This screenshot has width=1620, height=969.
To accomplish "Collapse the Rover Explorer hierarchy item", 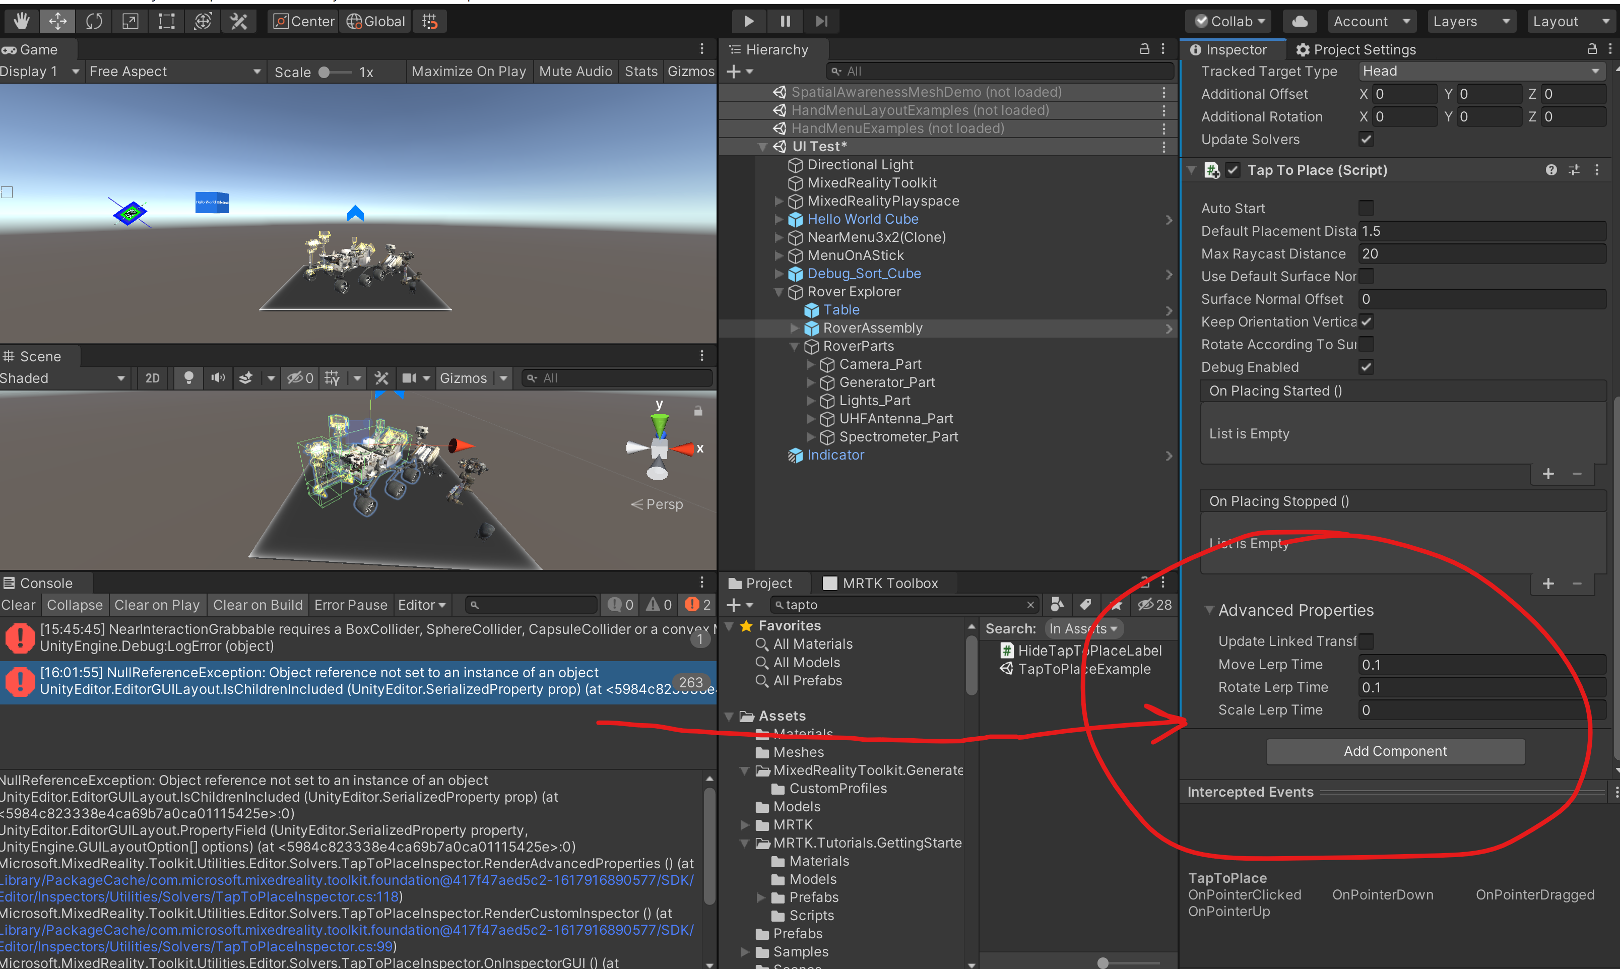I will coord(779,292).
